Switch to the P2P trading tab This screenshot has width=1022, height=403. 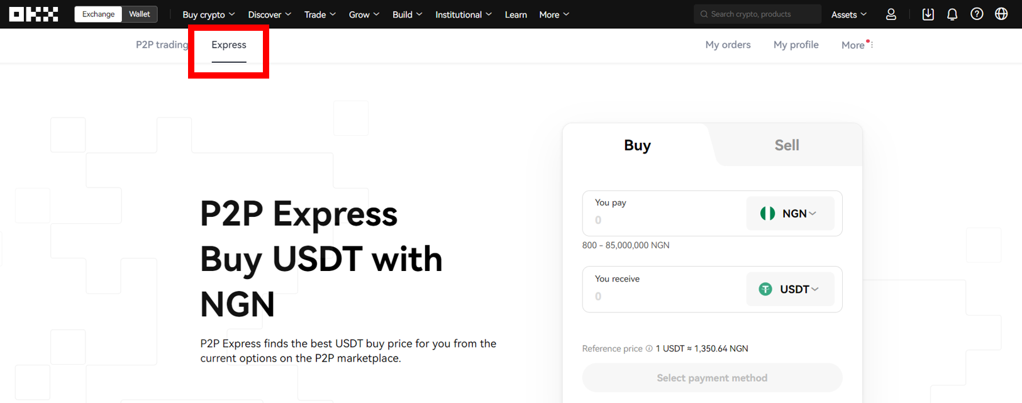162,45
